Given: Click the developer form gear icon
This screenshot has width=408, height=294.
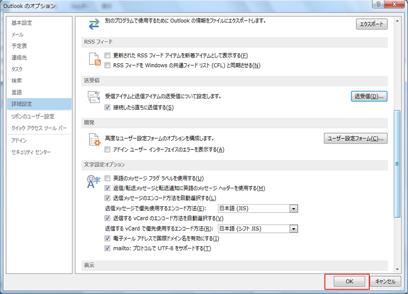Looking at the screenshot, I should point(94,139).
